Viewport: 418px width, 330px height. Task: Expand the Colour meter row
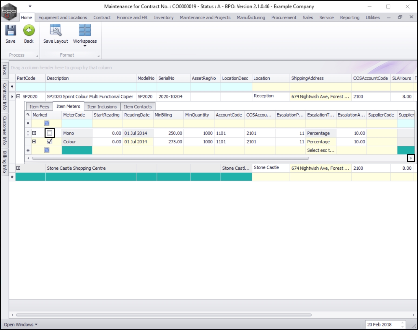[x=34, y=141]
